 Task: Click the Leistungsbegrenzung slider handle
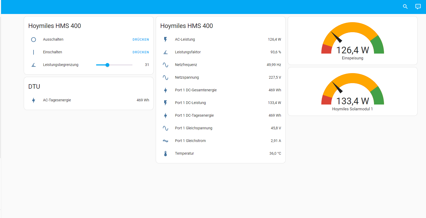(x=107, y=65)
